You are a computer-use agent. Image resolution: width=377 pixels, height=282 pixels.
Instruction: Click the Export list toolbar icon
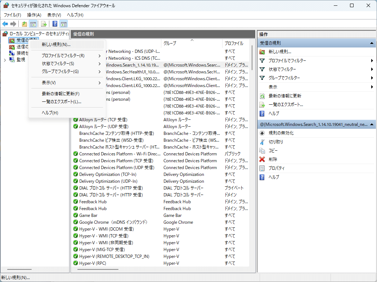44,24
